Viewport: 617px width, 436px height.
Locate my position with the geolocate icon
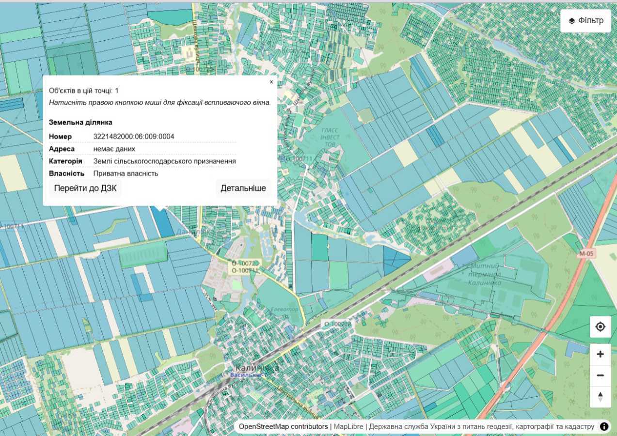(x=600, y=327)
